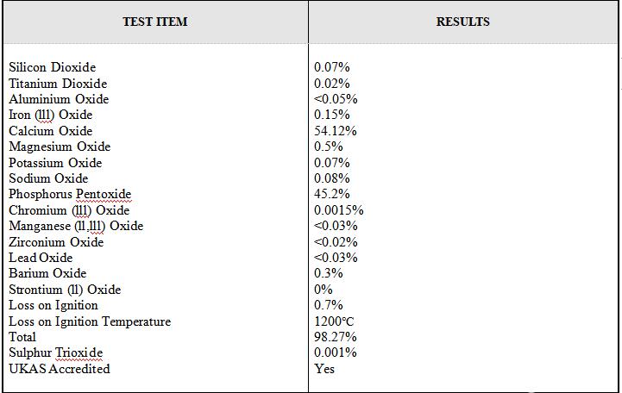Image resolution: width=622 pixels, height=393 pixels.
Task: Click the Zirconium Oxide text
Action: [x=56, y=242]
